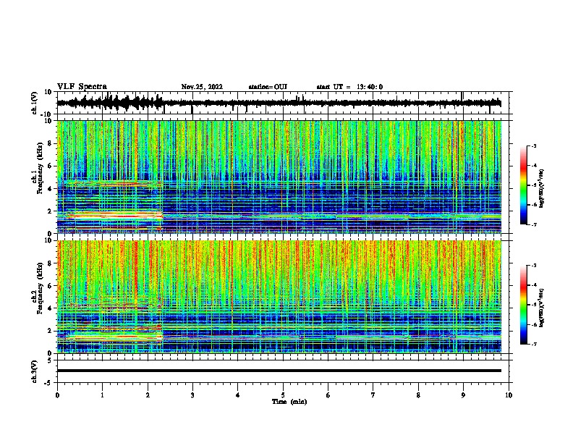The width and height of the screenshot is (573, 443).
Task: Click the "-10" tick on ch.1(V) axis
Action: (47, 115)
